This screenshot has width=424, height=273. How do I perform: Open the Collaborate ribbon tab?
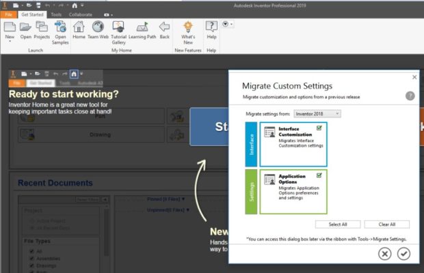[81, 14]
